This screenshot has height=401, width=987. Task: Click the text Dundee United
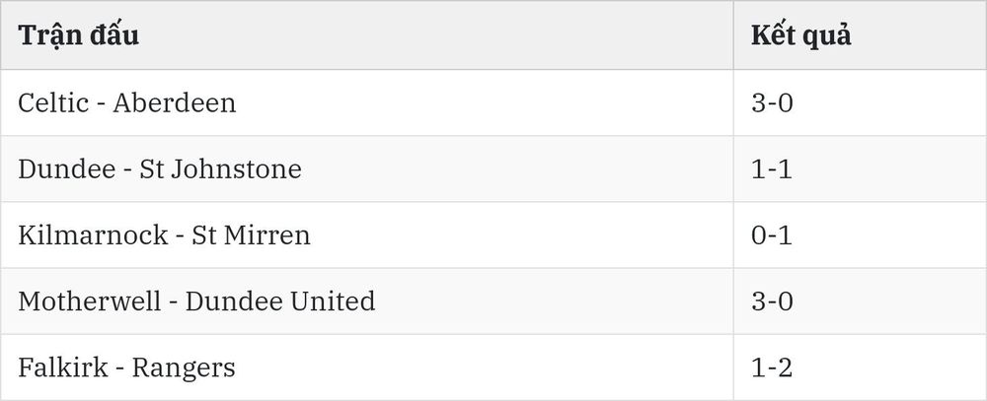(280, 301)
